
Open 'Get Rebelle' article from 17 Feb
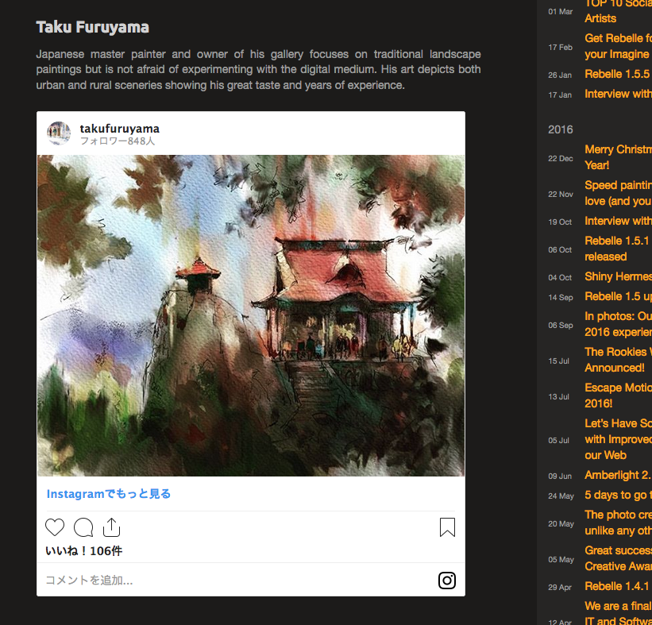[x=618, y=46]
